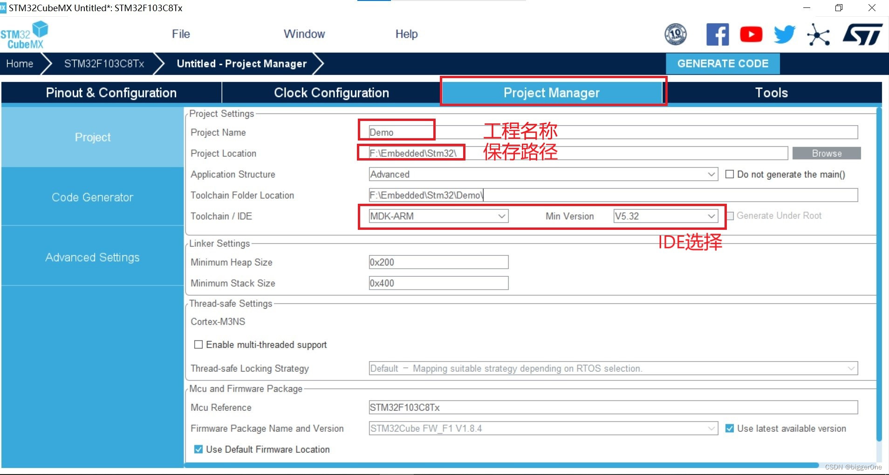Focus the Project Location field
Screen dimensions: 889x475
click(x=578, y=153)
